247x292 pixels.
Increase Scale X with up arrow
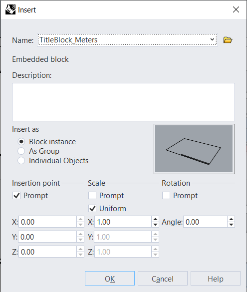155,219
